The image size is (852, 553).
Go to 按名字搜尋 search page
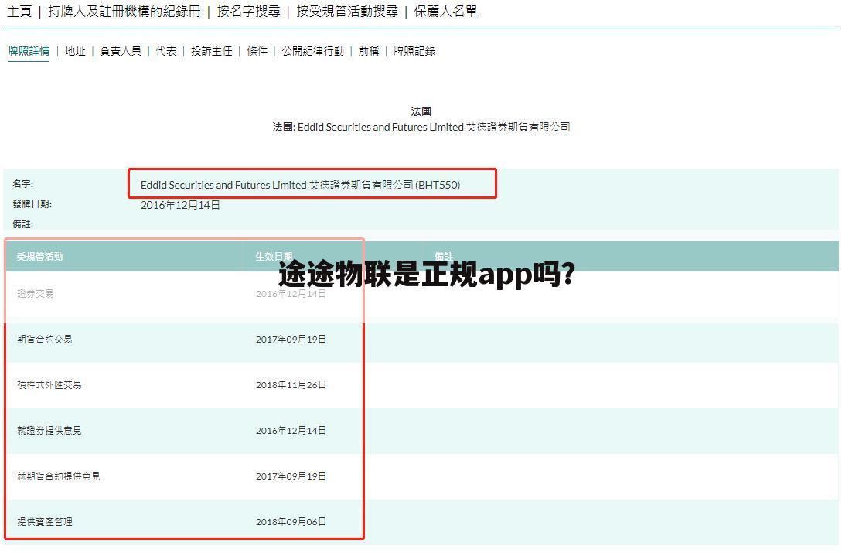coord(248,12)
